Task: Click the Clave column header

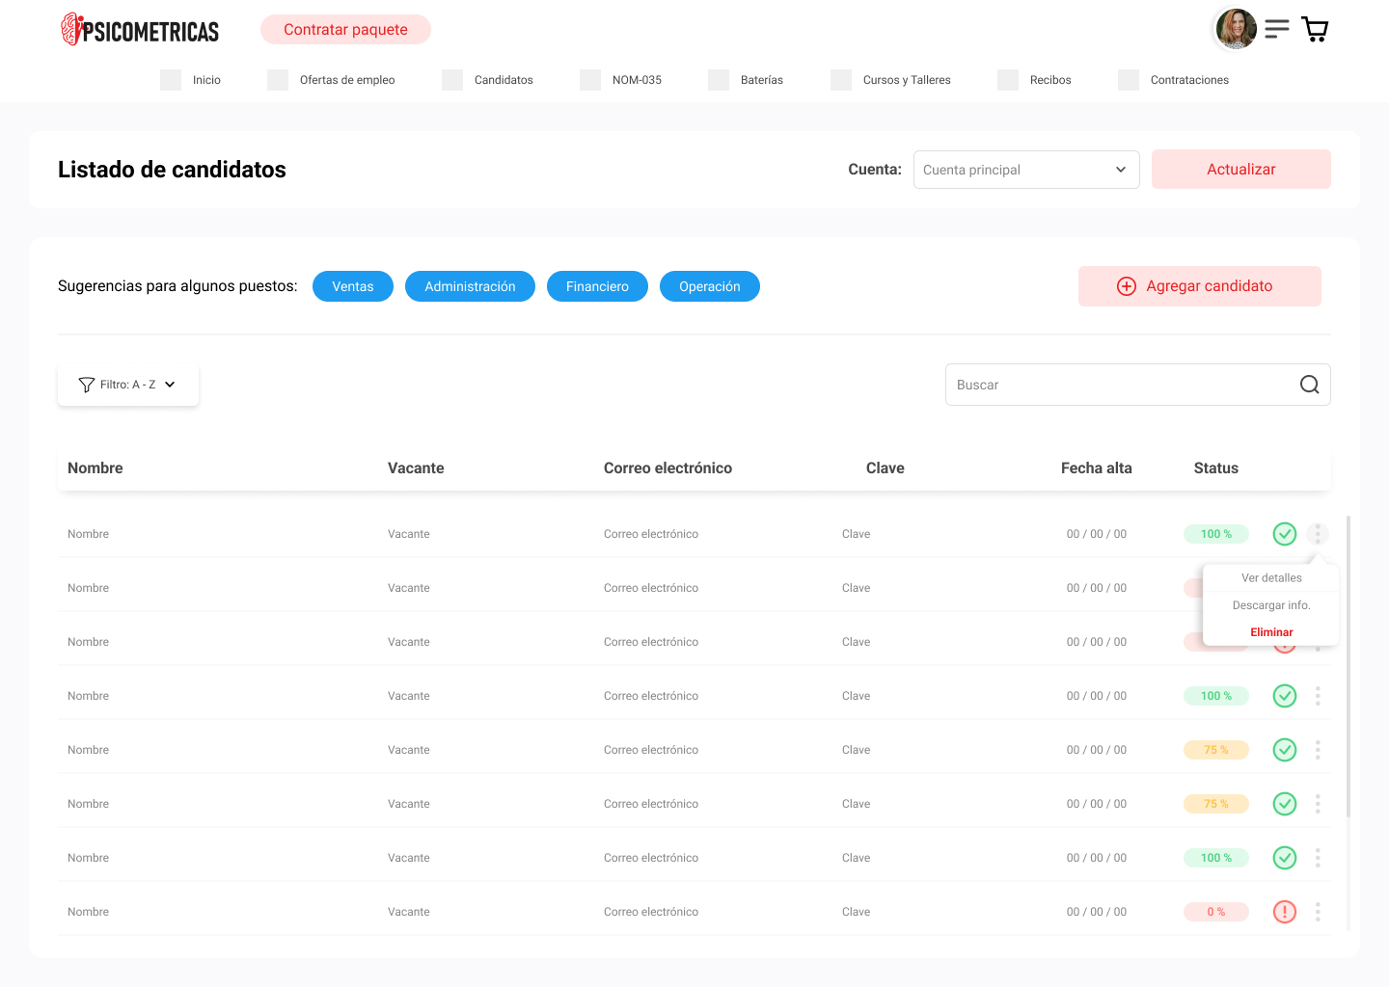Action: coord(885,468)
